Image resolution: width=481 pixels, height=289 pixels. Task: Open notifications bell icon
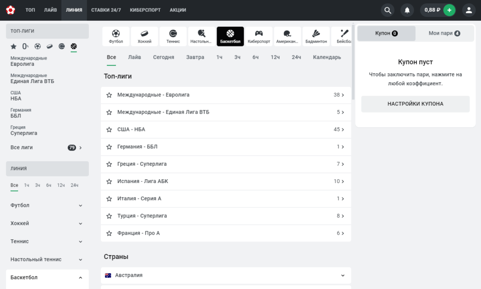tap(407, 10)
